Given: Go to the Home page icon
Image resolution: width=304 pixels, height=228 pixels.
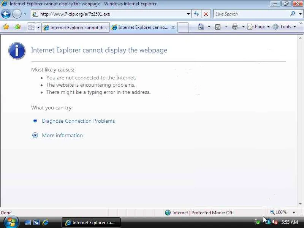Looking at the screenshot, I should [x=201, y=27].
